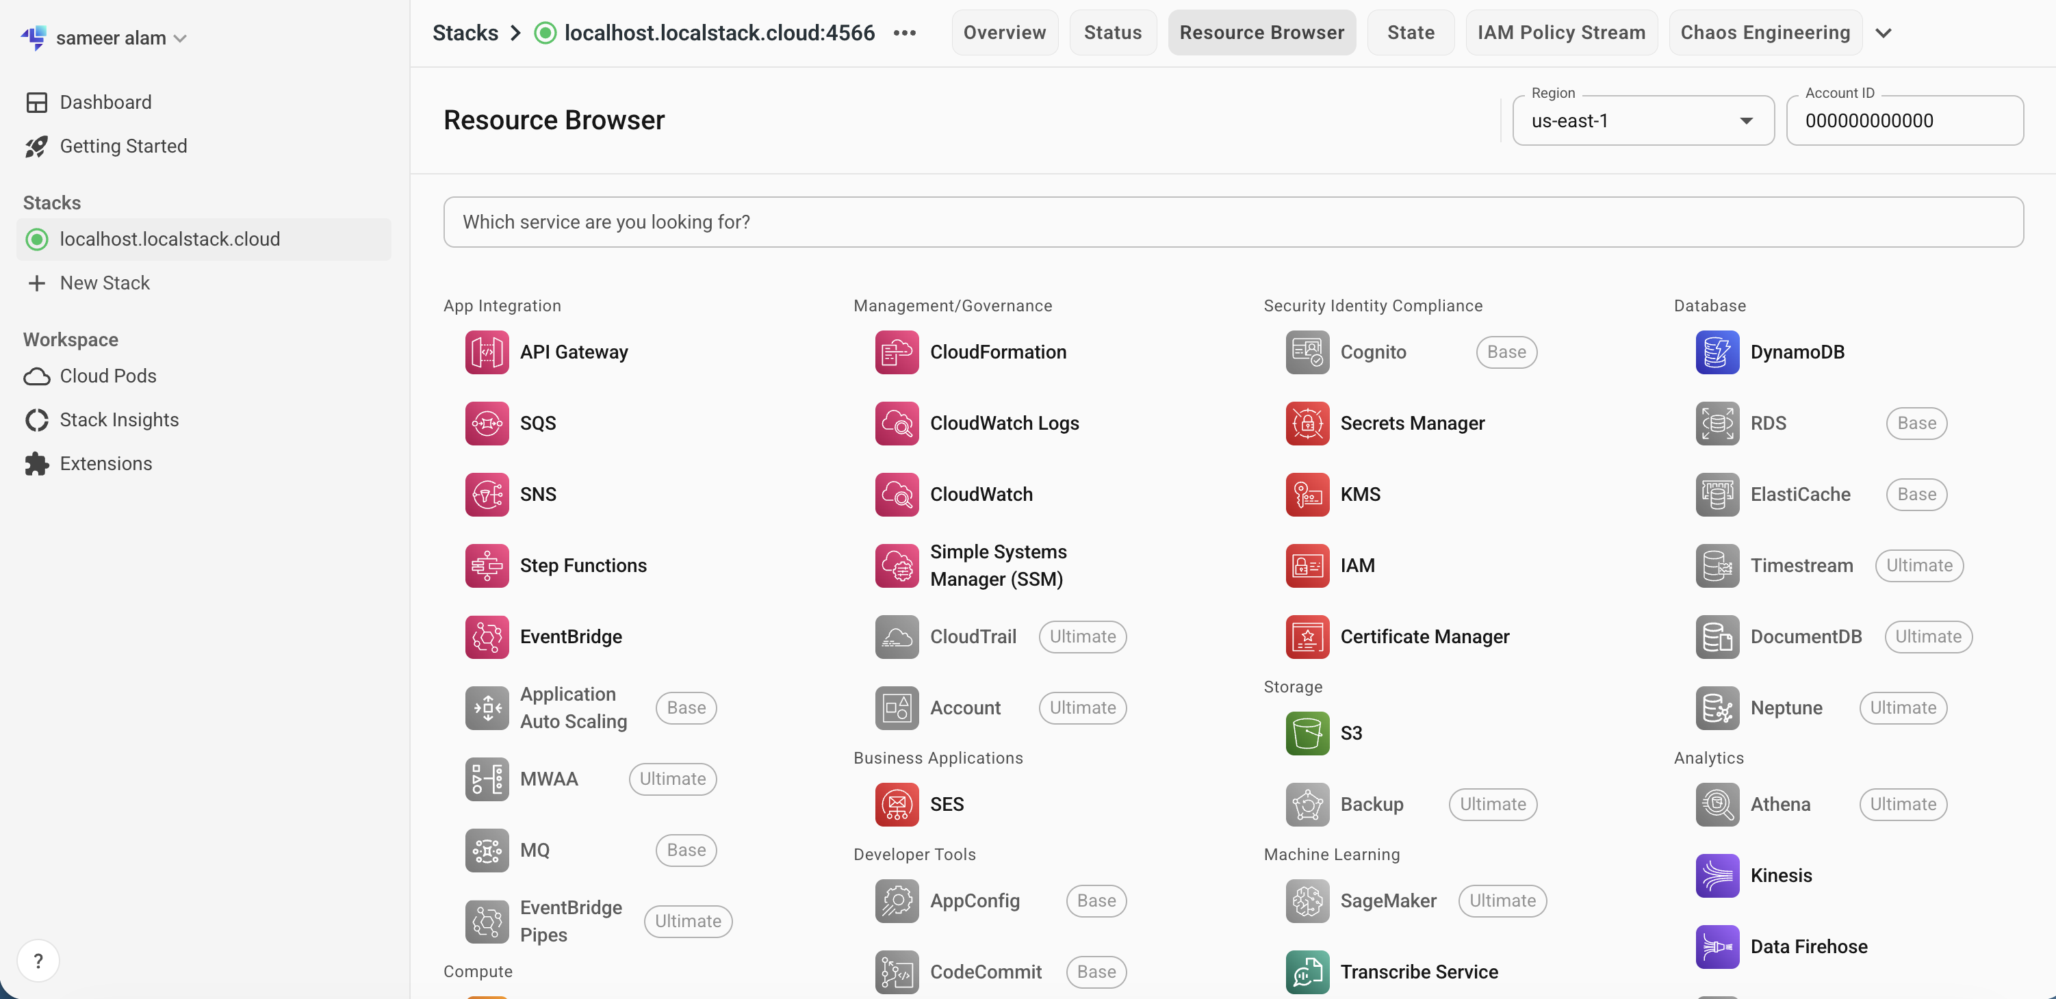Click the SES service icon
Viewport: 2056px width, 999px height.
click(x=897, y=804)
